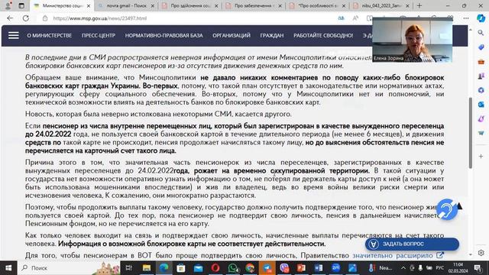Click the translate page icon
Screen dimensions: 489x275
[342, 18]
